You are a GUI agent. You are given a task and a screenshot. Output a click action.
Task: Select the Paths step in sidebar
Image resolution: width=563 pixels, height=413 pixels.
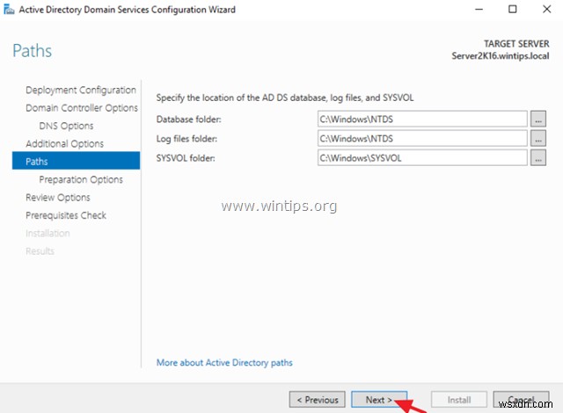tap(77, 161)
